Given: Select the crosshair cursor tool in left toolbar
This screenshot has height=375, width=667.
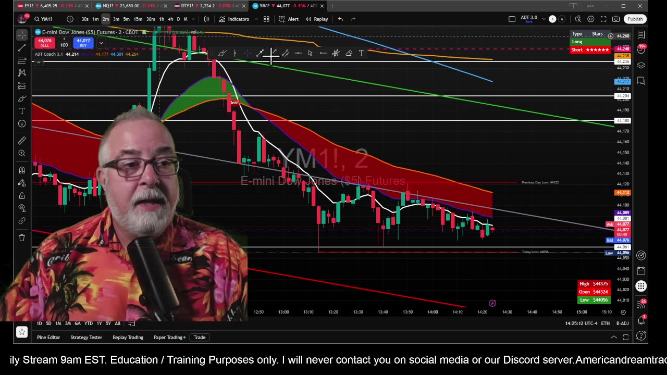Looking at the screenshot, I should point(22,35).
